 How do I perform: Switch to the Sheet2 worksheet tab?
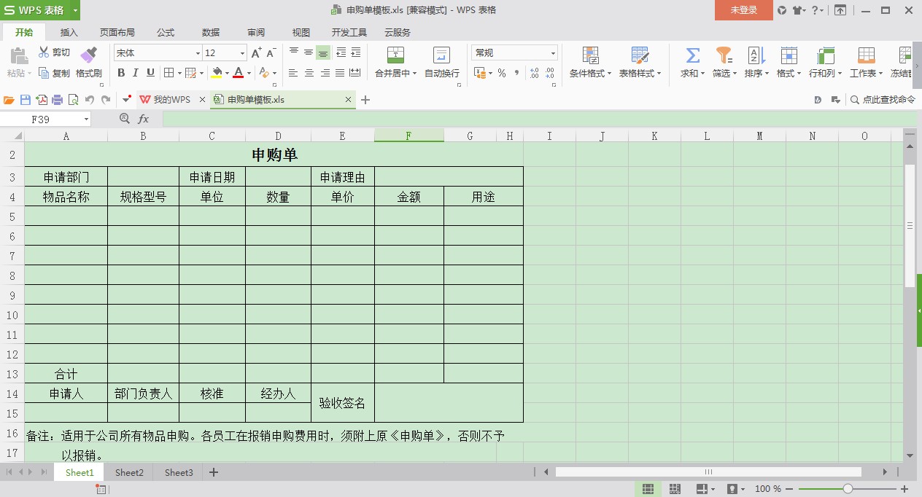(x=128, y=472)
